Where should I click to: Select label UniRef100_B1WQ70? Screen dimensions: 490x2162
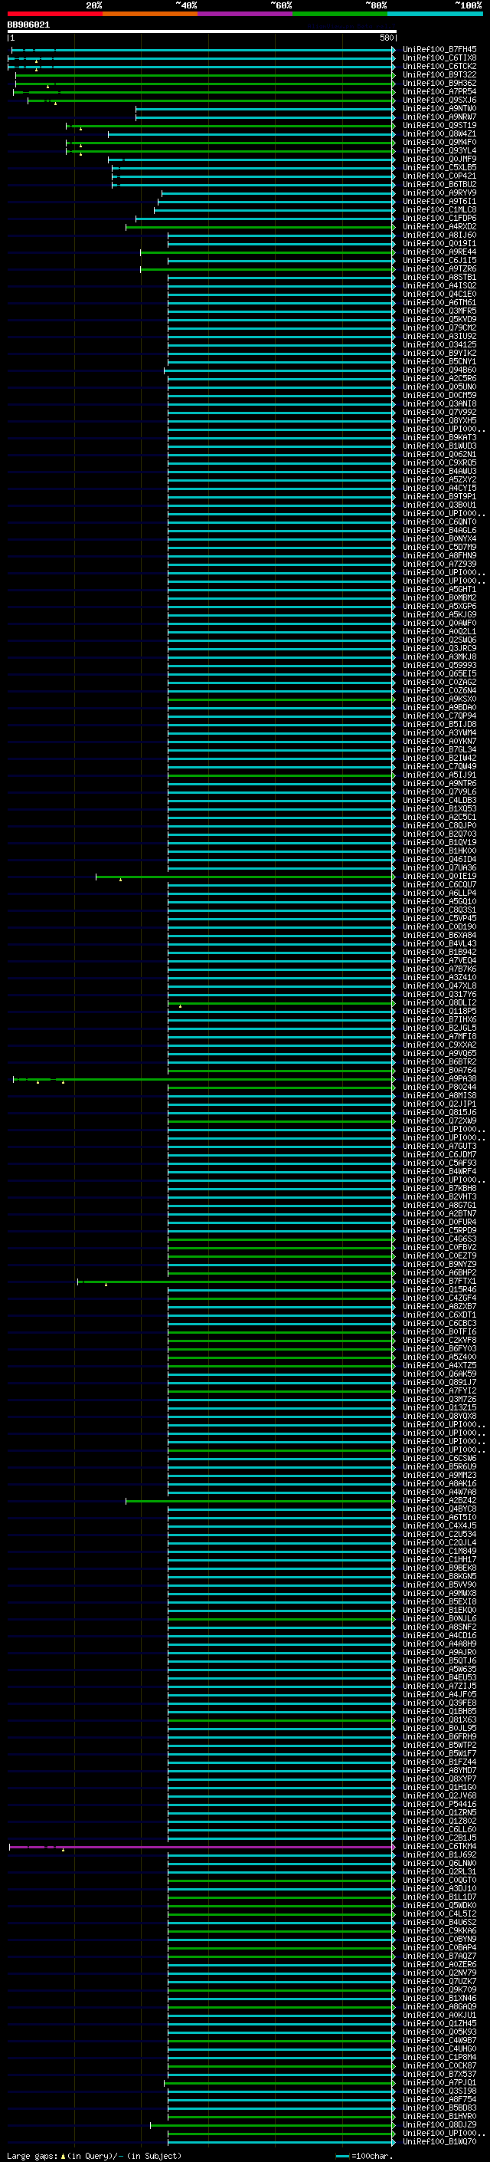click(439, 2141)
